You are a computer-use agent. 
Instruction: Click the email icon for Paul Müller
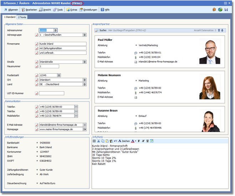pyautogui.click(x=136, y=62)
